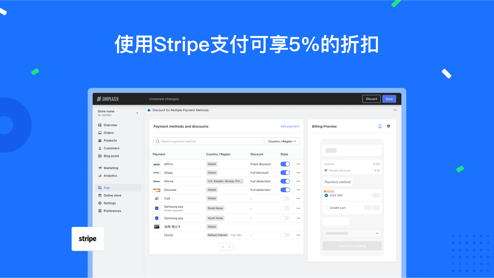Click the Dlocal Default channel tag
Image resolution: width=494 pixels, height=278 pixels.
click(x=217, y=235)
